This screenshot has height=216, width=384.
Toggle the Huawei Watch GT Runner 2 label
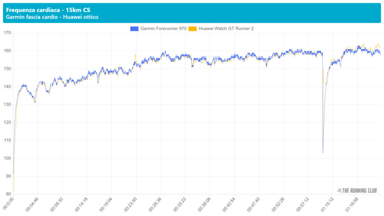click(x=226, y=29)
